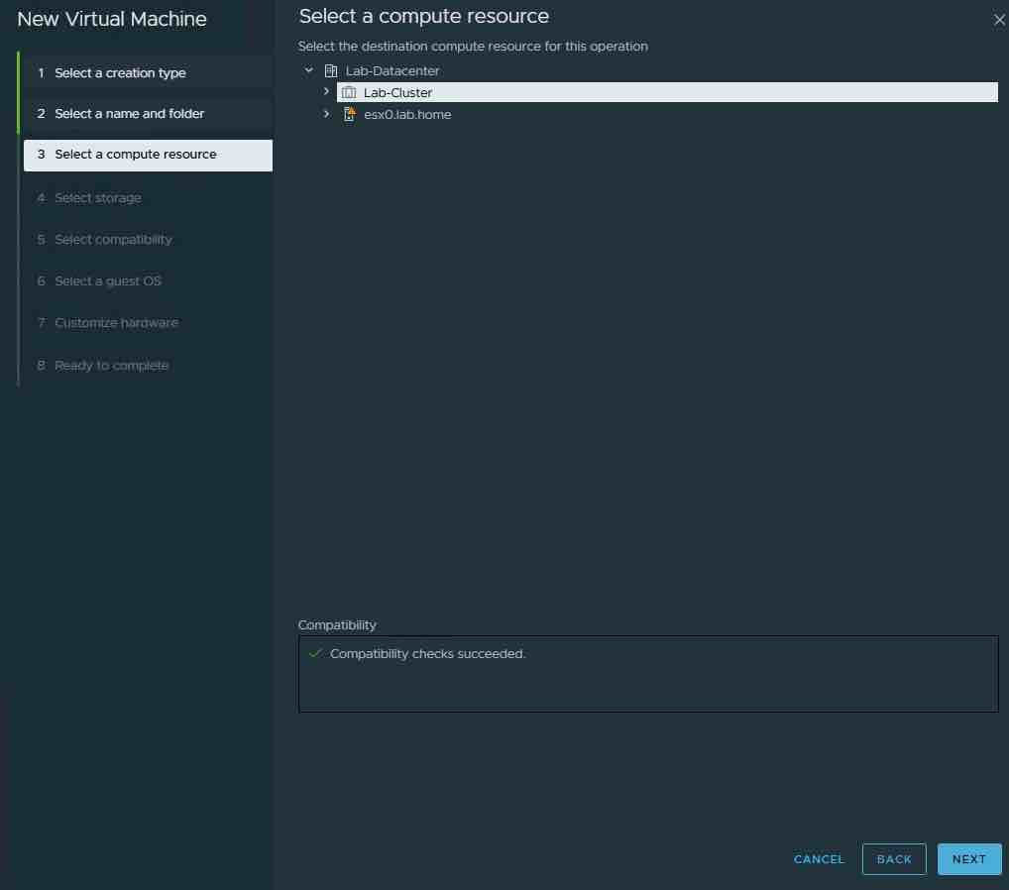Collapse the Lab-Datacenter tree node
The image size is (1009, 890).
[309, 70]
